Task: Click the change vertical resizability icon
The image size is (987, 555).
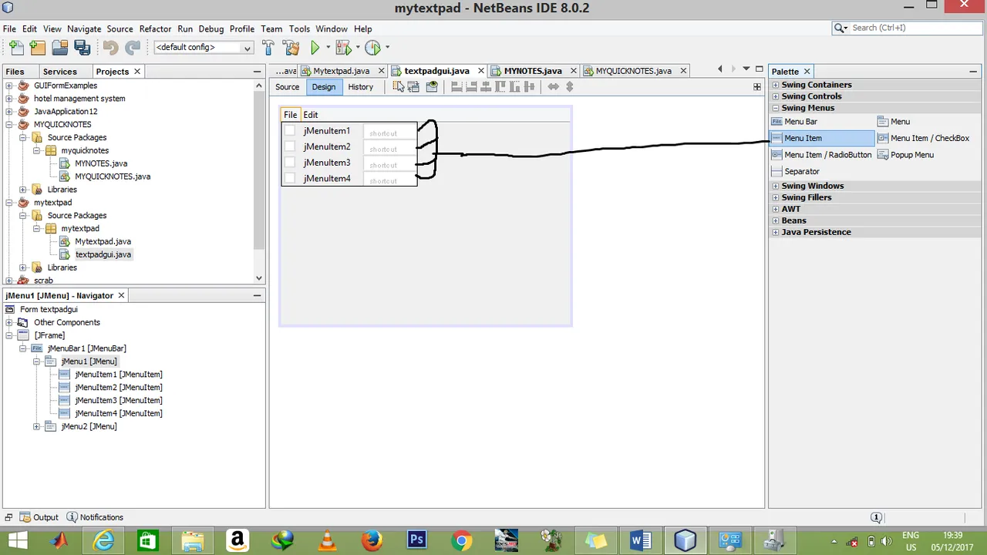Action: coord(570,86)
